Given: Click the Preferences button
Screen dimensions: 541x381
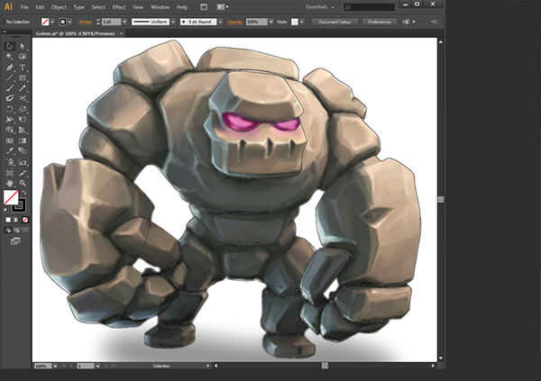Looking at the screenshot, I should click(x=379, y=22).
